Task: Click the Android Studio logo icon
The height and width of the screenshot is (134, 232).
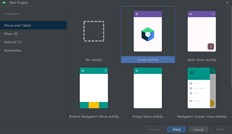Action: [x=4, y=3]
